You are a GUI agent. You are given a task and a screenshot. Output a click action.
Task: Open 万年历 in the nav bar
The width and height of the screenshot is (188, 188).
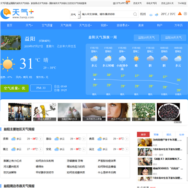tap(179, 26)
